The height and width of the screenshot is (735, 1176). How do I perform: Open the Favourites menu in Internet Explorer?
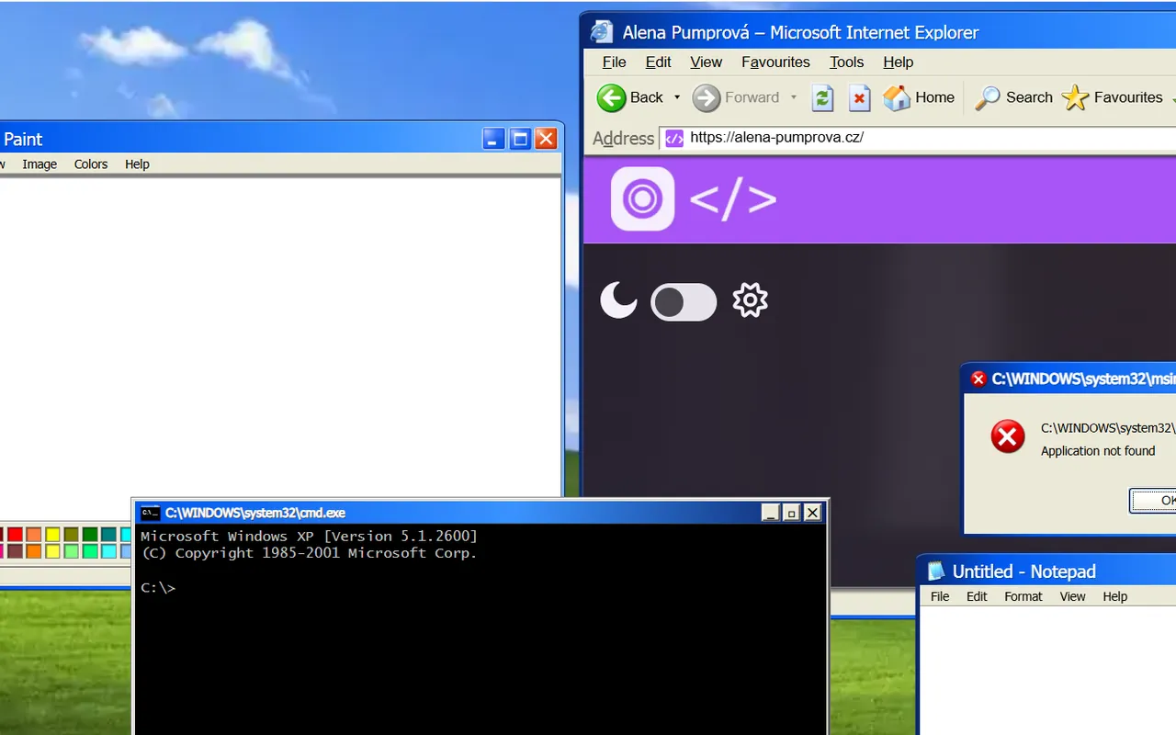(x=775, y=62)
